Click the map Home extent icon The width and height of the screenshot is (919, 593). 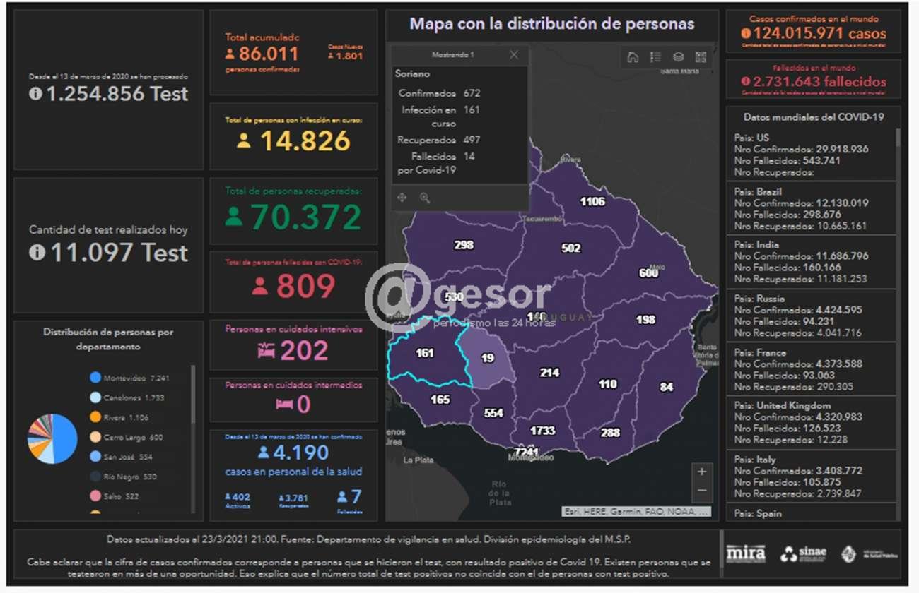pos(633,57)
